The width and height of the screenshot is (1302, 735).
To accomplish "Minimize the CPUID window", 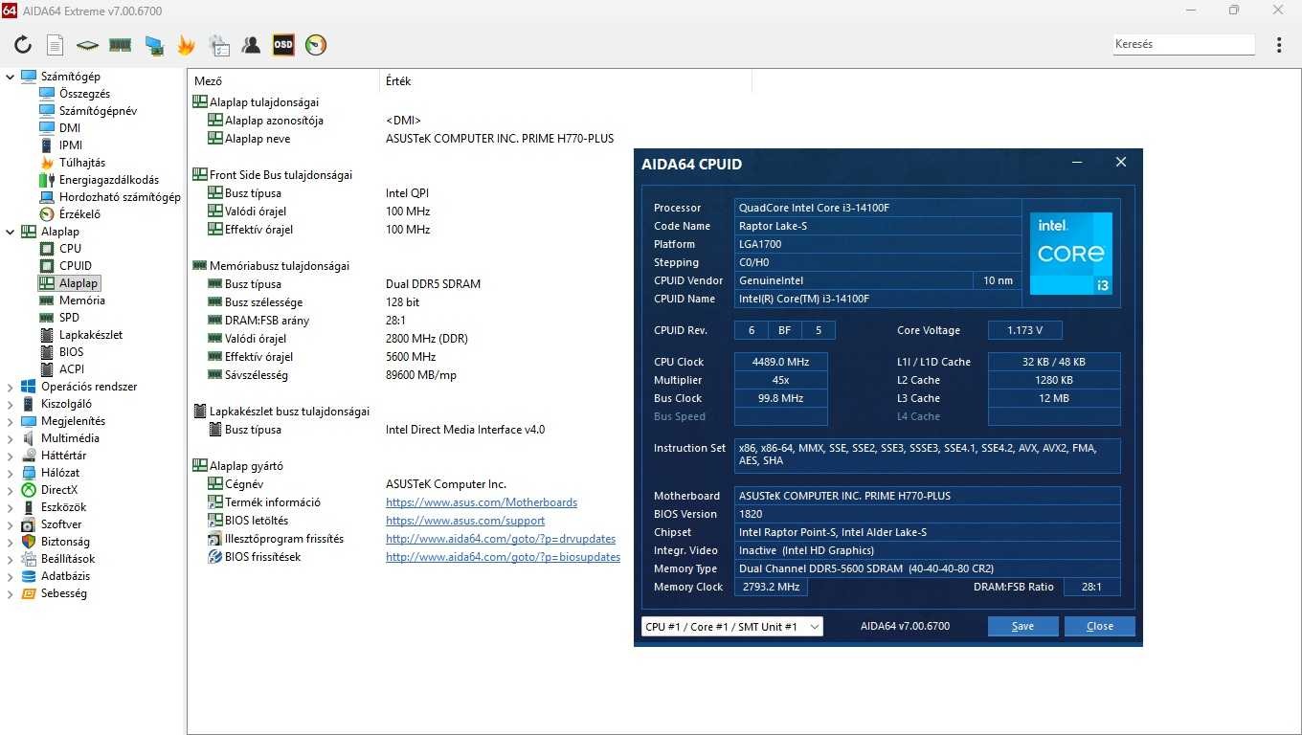I will [1077, 163].
